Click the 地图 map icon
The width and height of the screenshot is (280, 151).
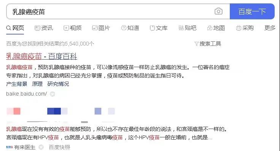pyautogui.click(x=210, y=28)
